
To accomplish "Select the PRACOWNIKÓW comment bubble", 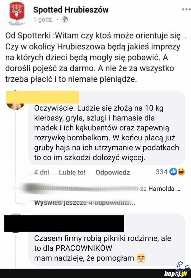I will click(107, 248).
